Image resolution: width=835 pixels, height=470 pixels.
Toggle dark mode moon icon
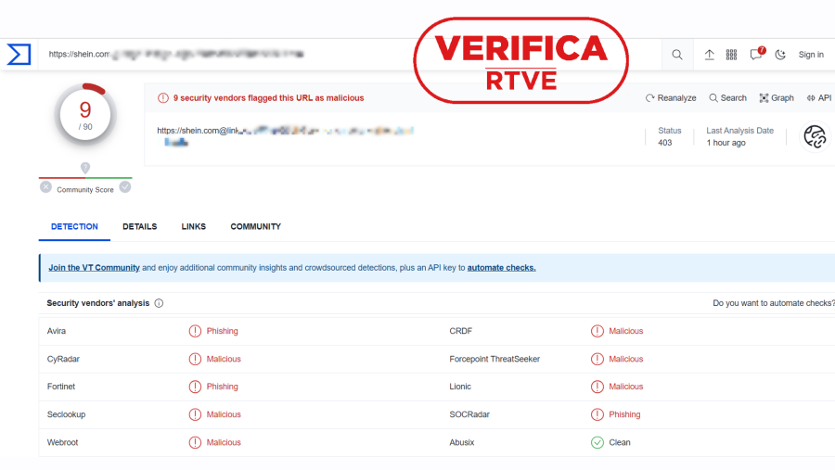(780, 55)
